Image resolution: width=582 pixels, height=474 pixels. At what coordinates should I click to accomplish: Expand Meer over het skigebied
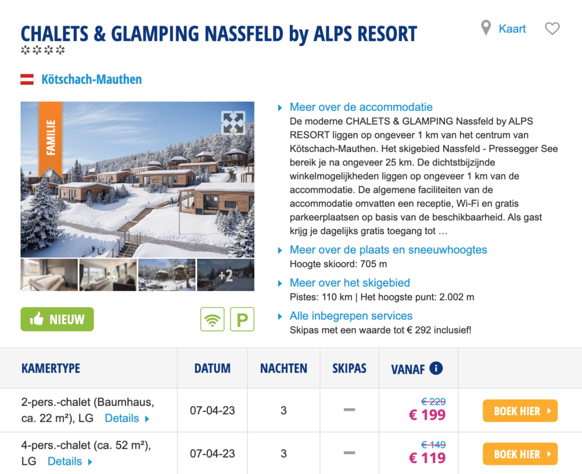350,283
